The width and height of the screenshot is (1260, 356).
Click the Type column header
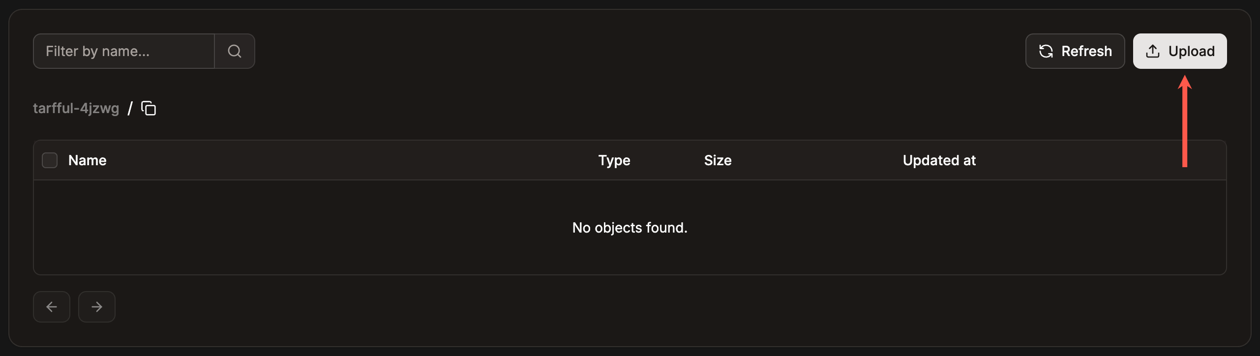click(614, 160)
